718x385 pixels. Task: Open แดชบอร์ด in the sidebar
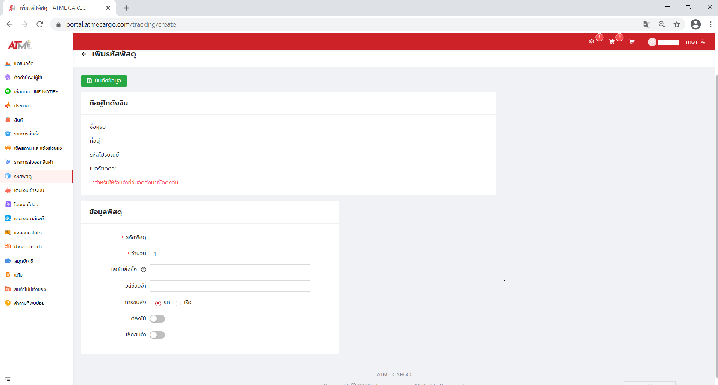point(24,64)
